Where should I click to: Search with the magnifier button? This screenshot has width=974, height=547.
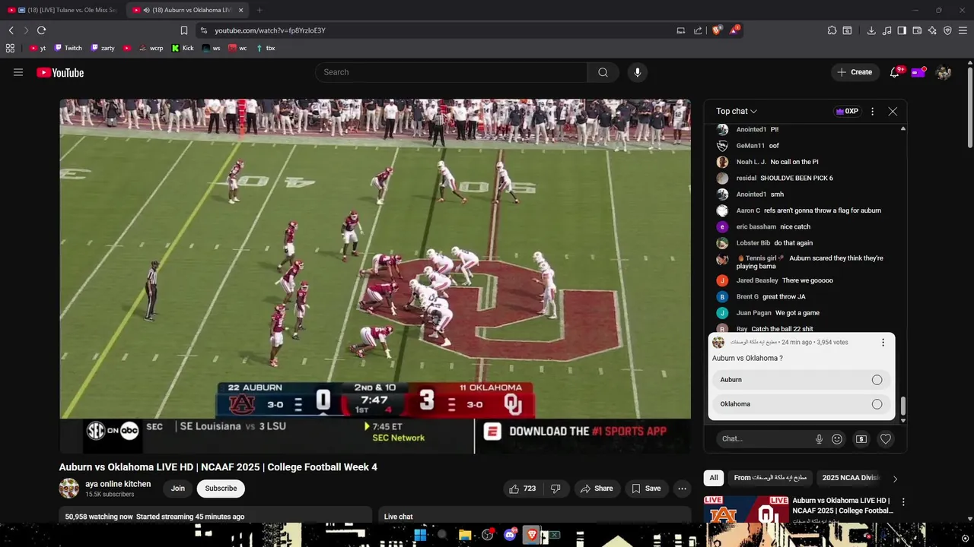coord(603,72)
